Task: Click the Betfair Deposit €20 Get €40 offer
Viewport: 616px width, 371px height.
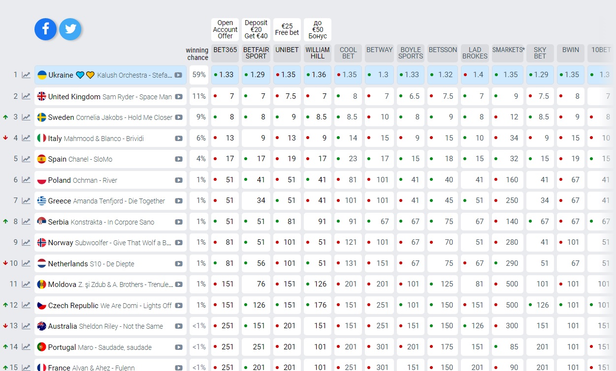Action: (x=256, y=29)
